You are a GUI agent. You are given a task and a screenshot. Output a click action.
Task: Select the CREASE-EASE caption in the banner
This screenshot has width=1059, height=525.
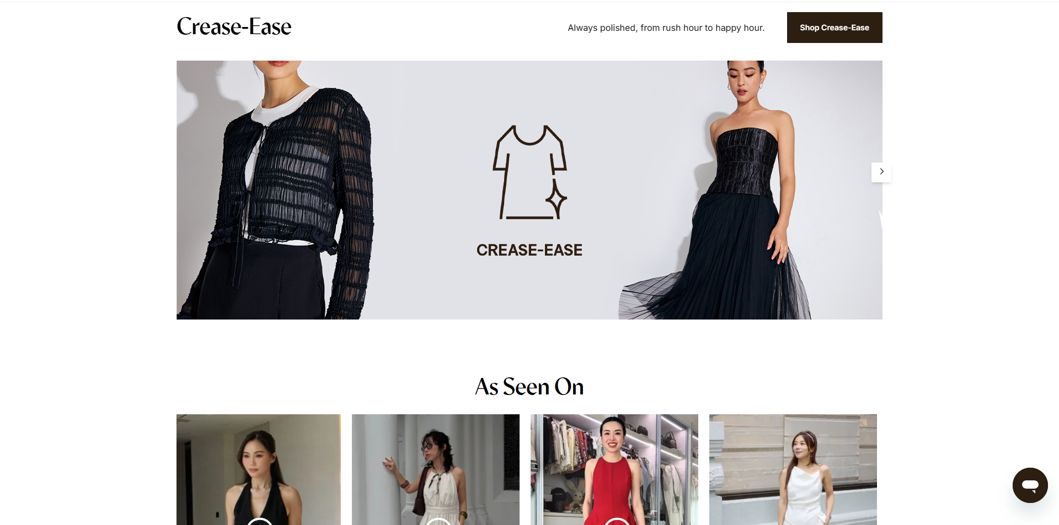(529, 250)
